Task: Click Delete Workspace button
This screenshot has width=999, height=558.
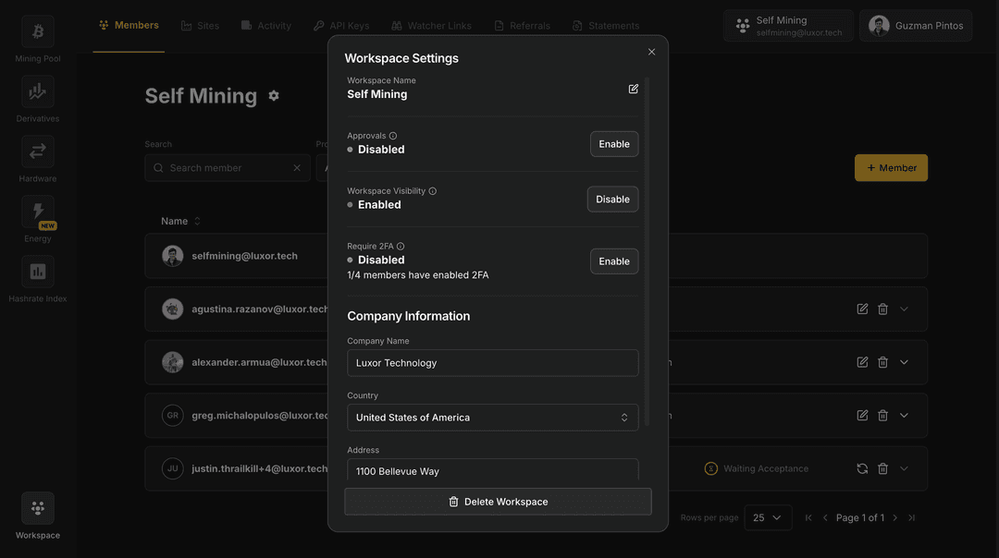Action: point(498,502)
